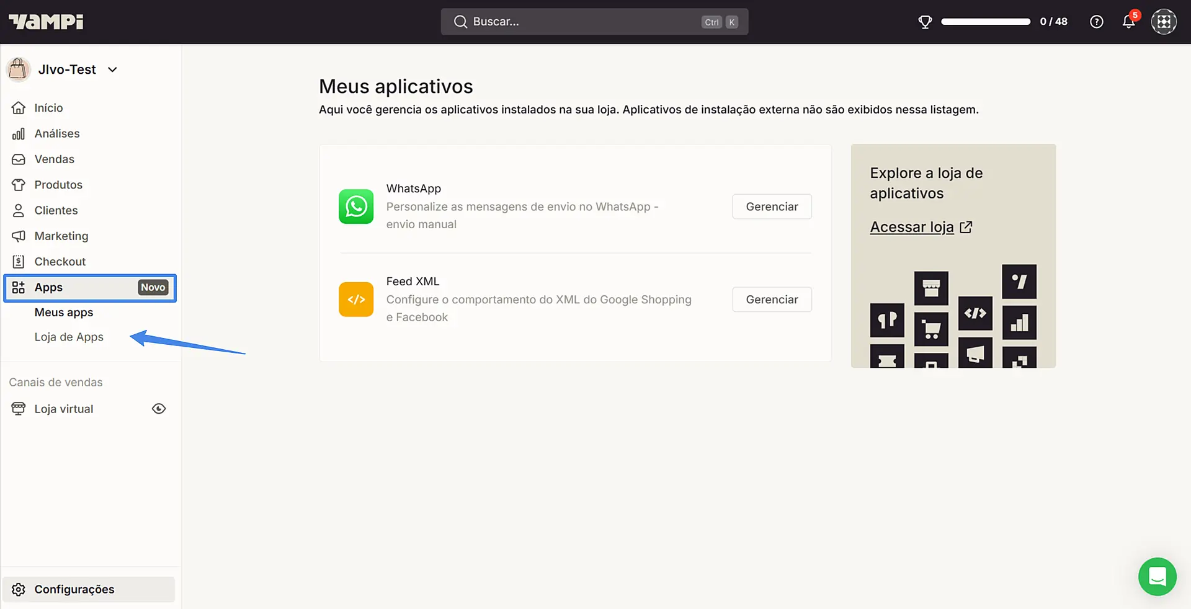Open the user account avatar menu

coord(1164,22)
